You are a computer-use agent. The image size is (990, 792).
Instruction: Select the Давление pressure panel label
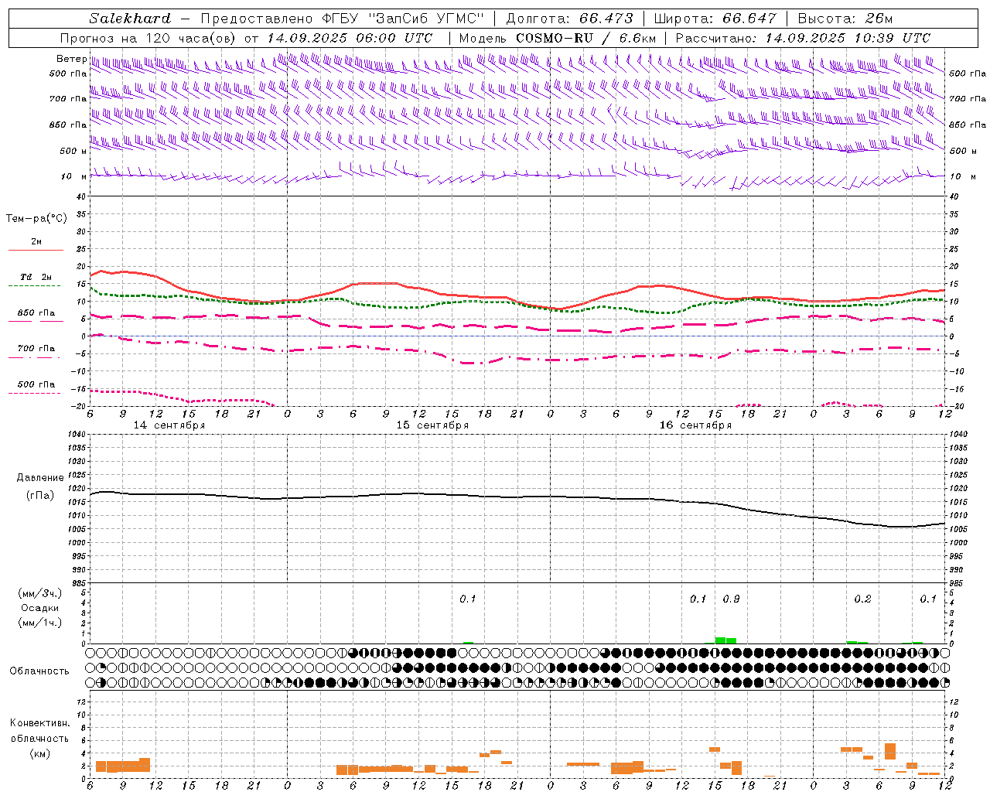click(x=40, y=478)
